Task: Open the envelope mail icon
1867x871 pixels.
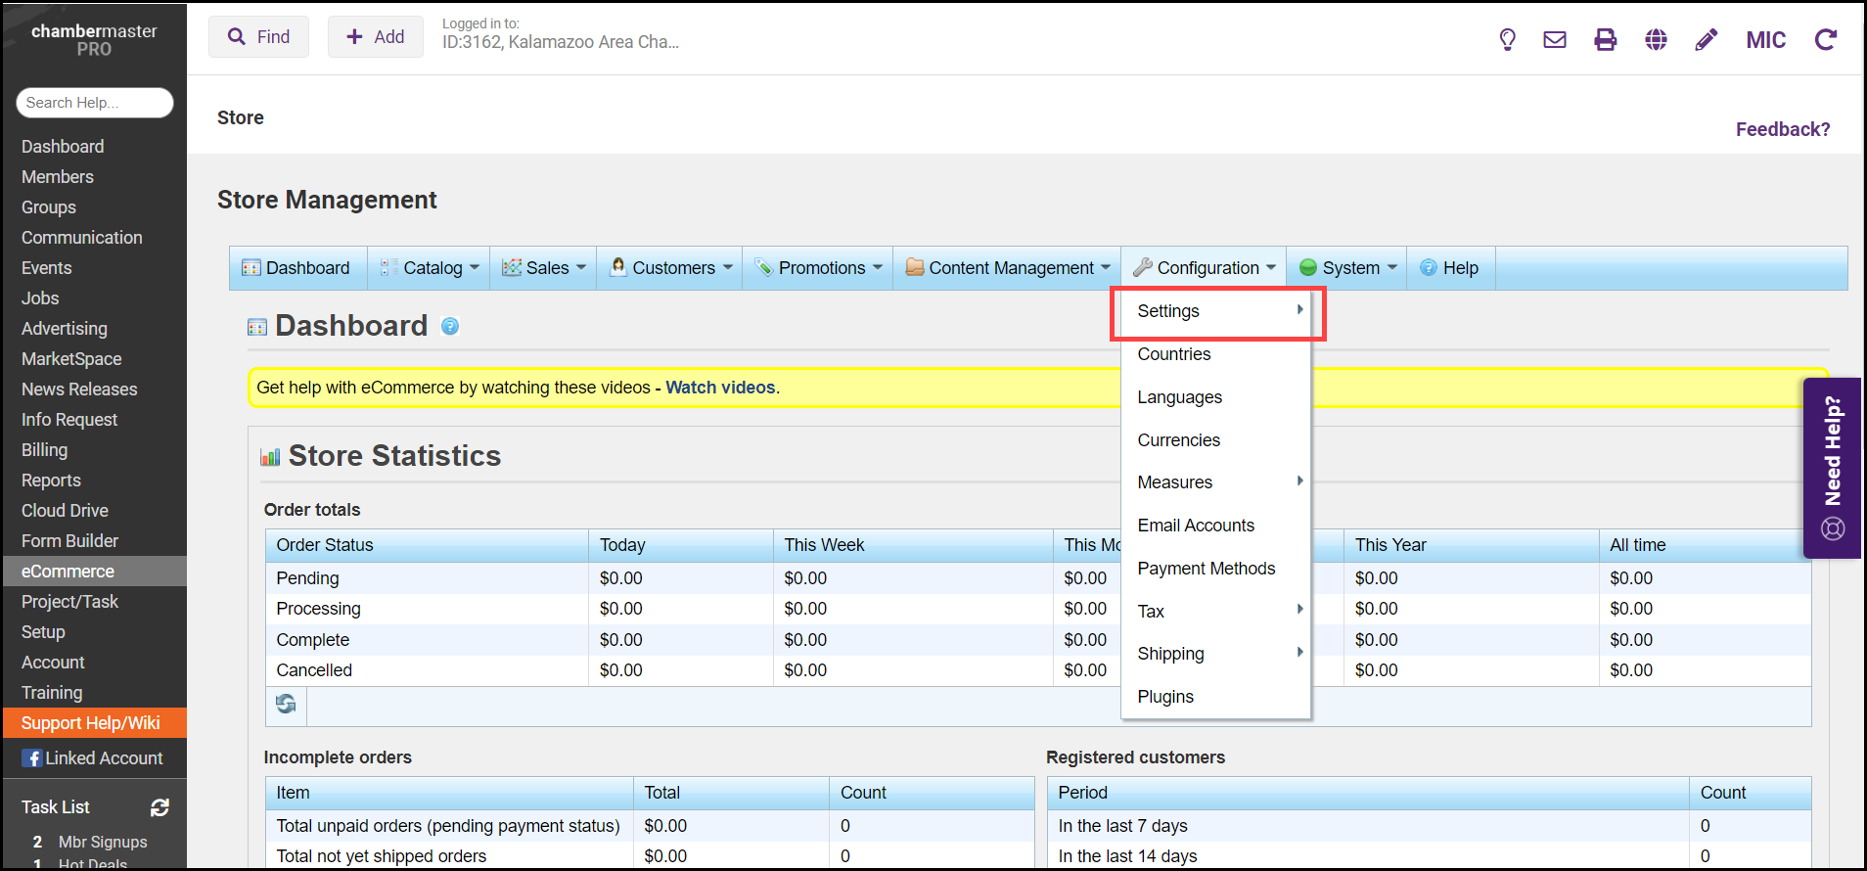Action: pyautogui.click(x=1555, y=39)
